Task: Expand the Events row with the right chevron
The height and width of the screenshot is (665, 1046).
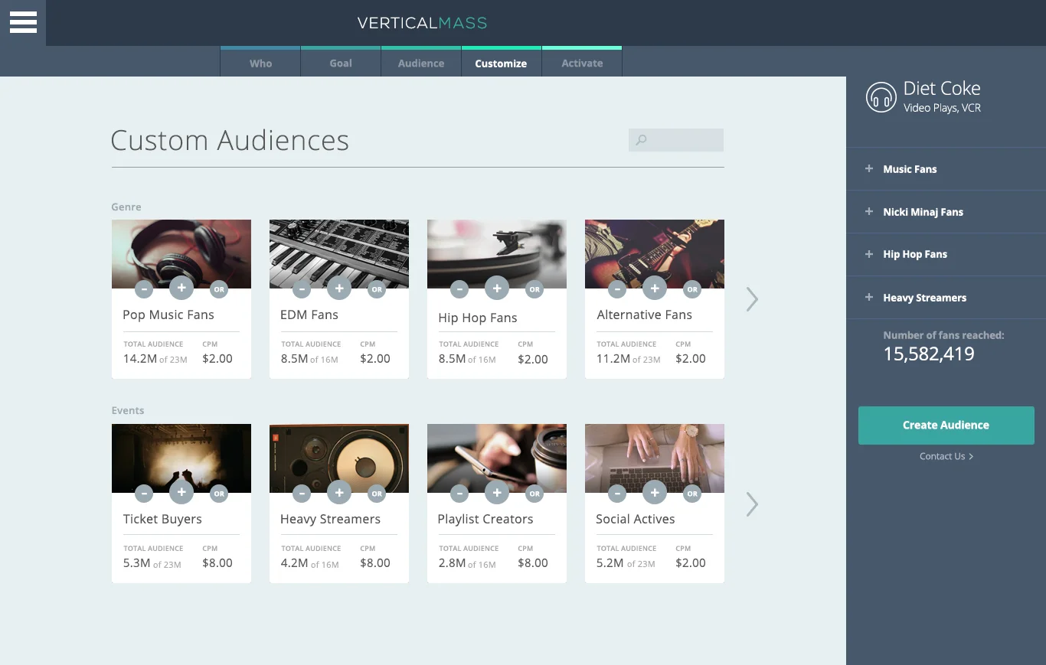Action: point(751,504)
